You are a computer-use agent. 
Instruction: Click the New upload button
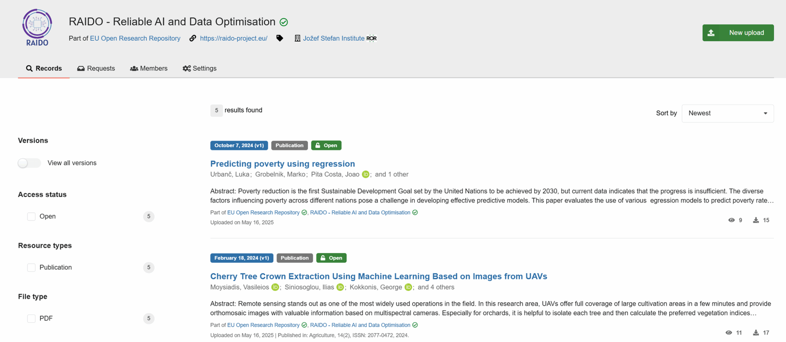[x=738, y=33]
